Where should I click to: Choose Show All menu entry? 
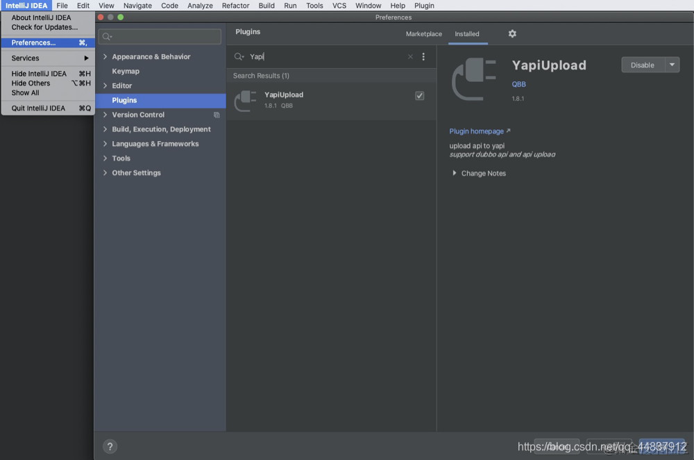[x=48, y=92]
